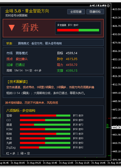The height and width of the screenshot is (168, 121).
Task: Click the 过滤 已通过 row
Action: point(16,65)
